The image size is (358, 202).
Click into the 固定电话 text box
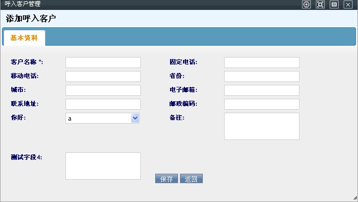[262, 63]
